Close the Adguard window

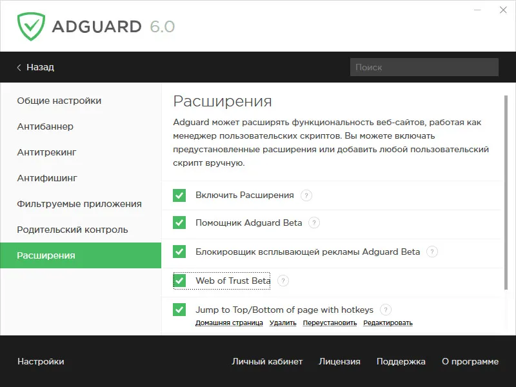[x=503, y=10]
